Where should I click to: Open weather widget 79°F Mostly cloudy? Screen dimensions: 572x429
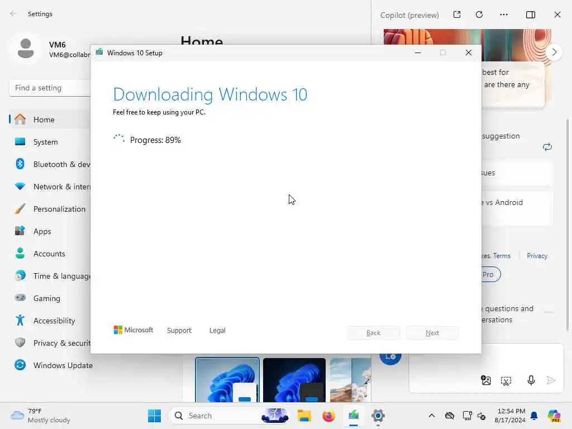41,416
